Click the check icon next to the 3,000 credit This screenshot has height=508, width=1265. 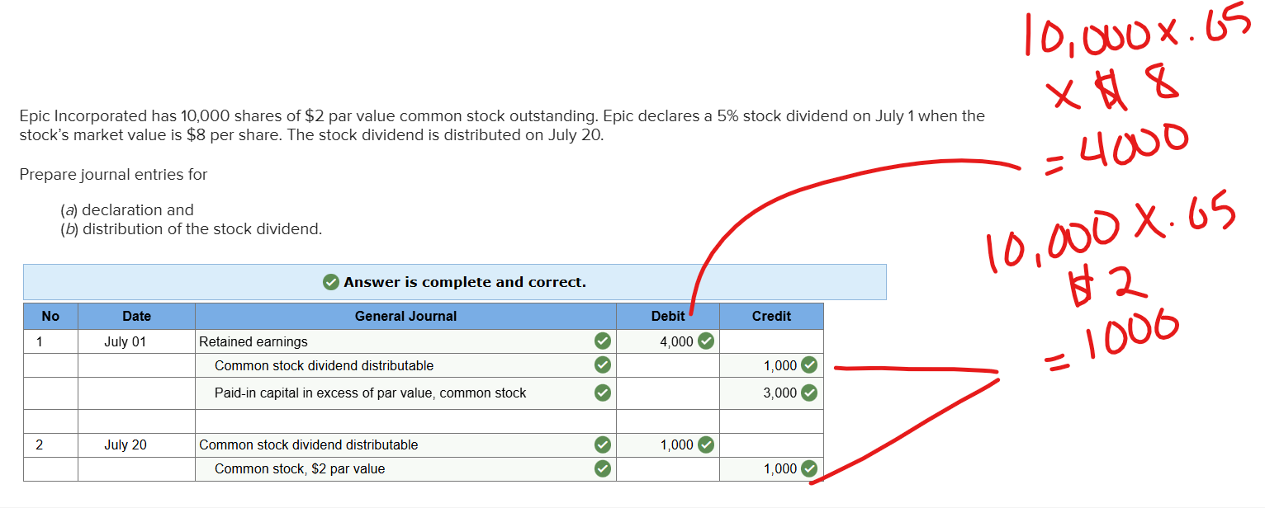coord(809,393)
